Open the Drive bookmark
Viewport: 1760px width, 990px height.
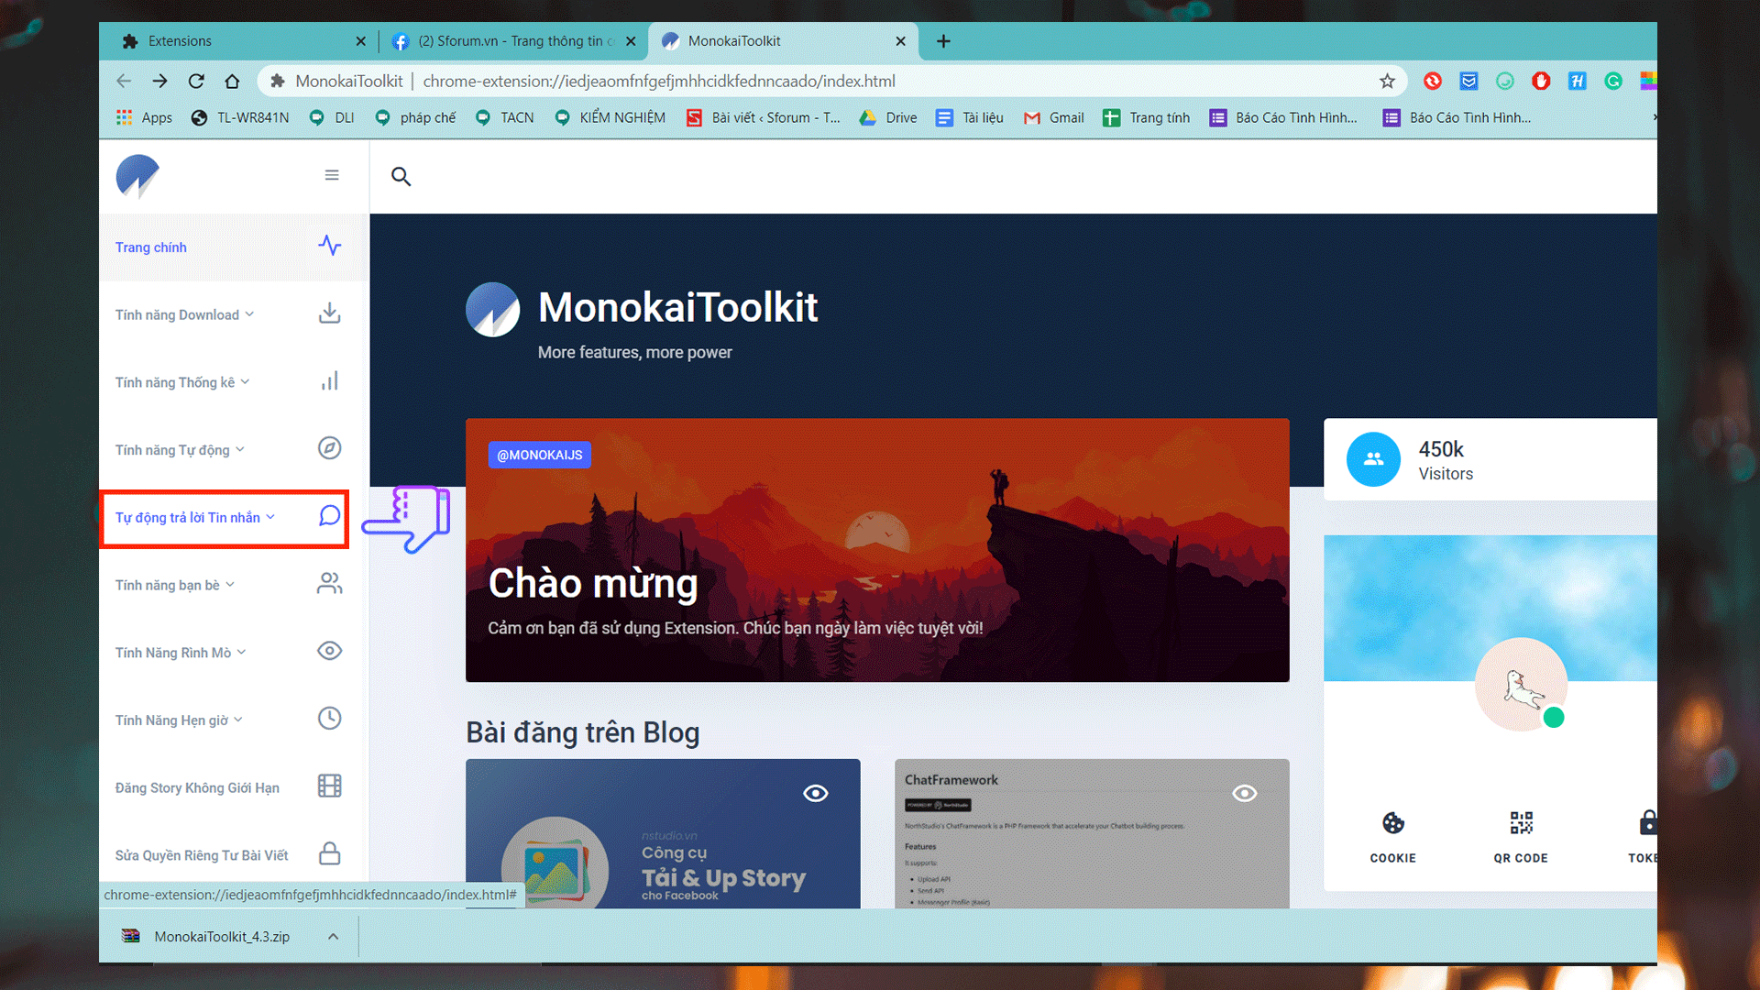point(888,118)
